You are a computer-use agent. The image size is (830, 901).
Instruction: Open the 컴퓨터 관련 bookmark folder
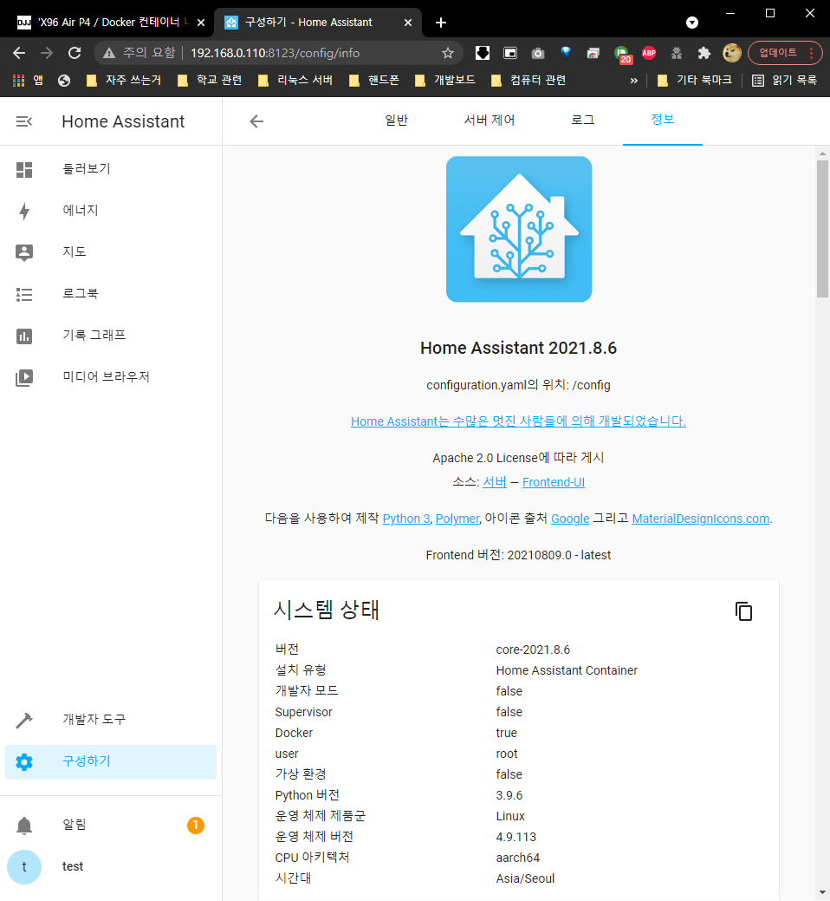pyautogui.click(x=528, y=81)
